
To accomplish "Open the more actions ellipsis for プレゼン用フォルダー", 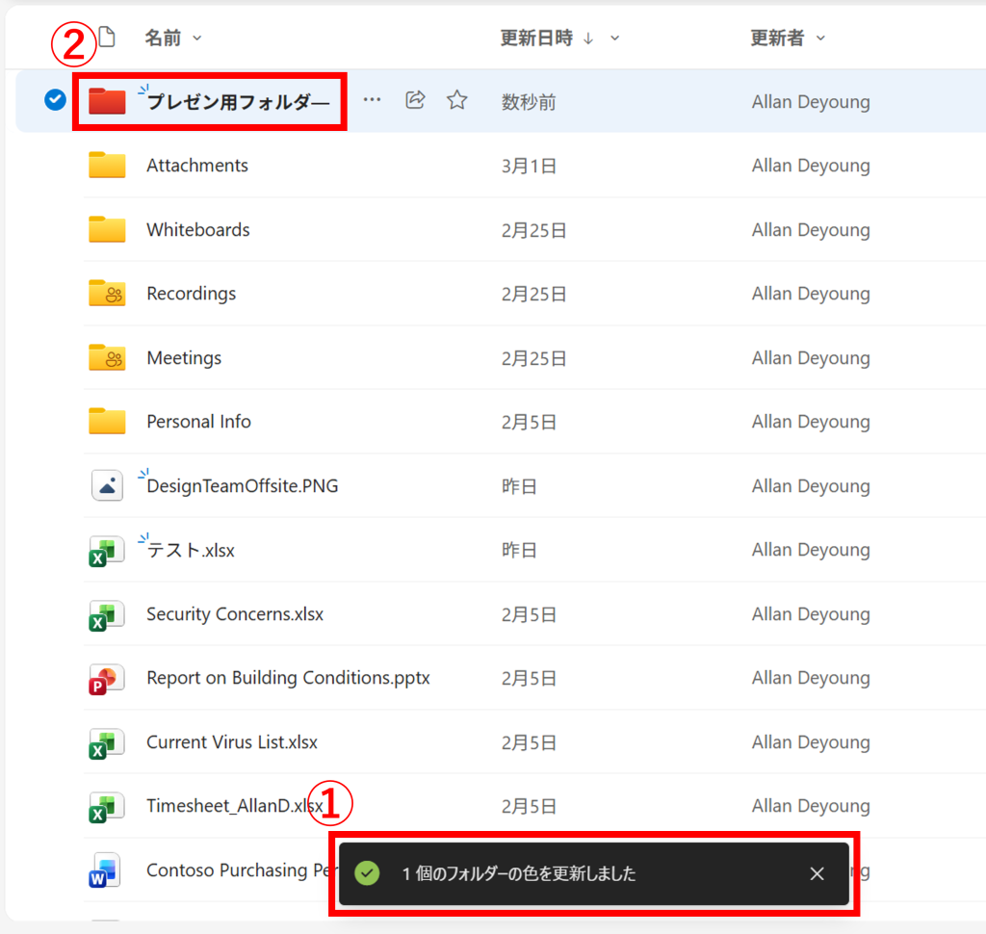I will coord(372,100).
